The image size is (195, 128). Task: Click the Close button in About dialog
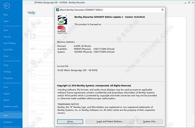point(70,122)
